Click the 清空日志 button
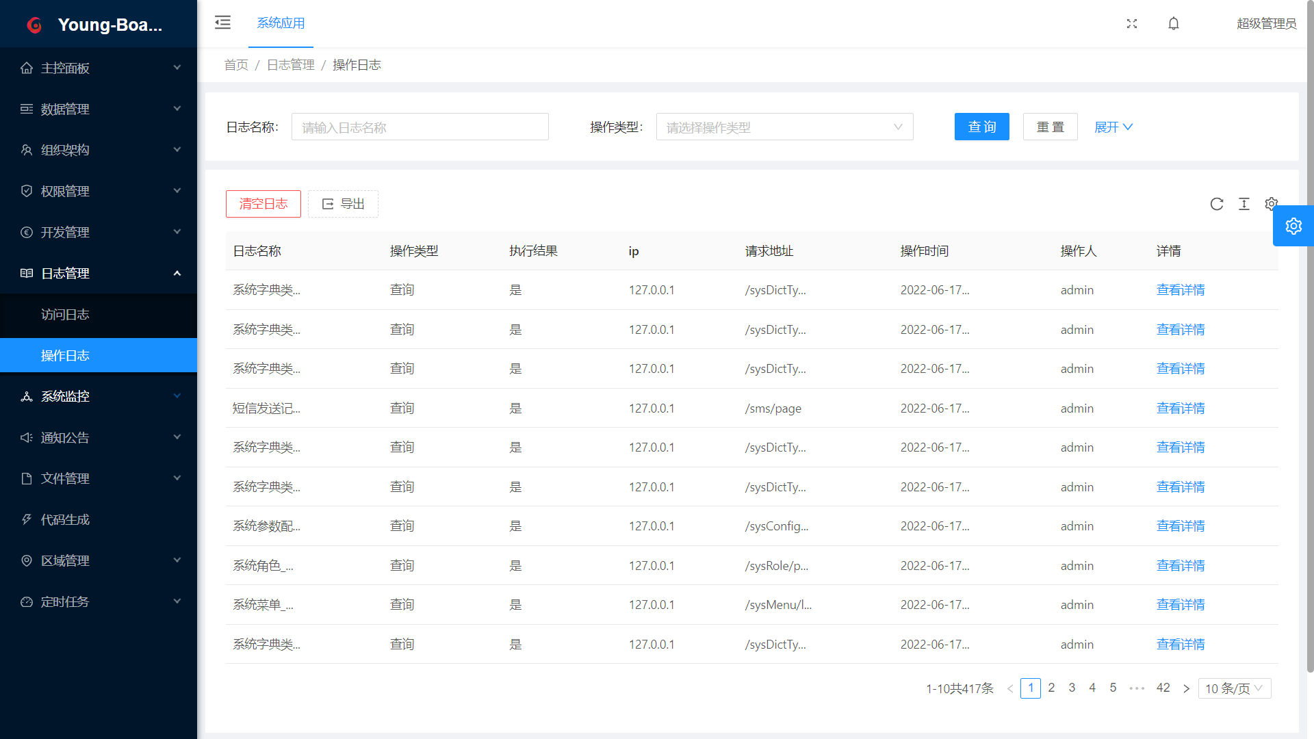The width and height of the screenshot is (1314, 739). (x=263, y=204)
